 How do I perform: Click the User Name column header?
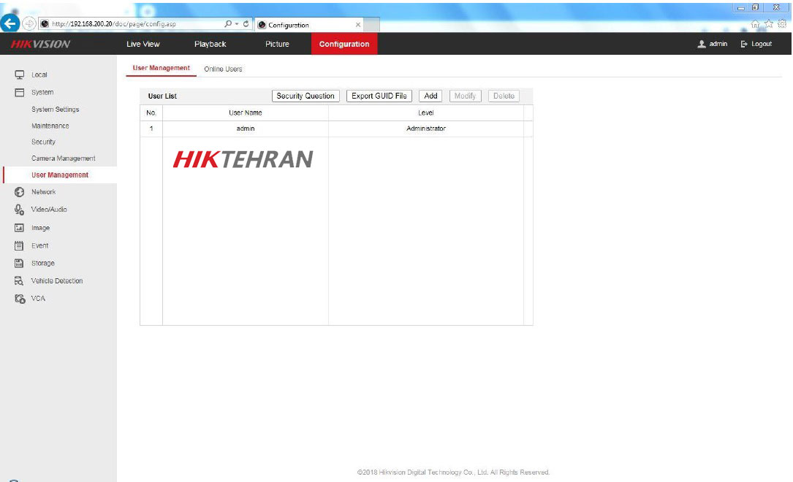click(x=246, y=112)
